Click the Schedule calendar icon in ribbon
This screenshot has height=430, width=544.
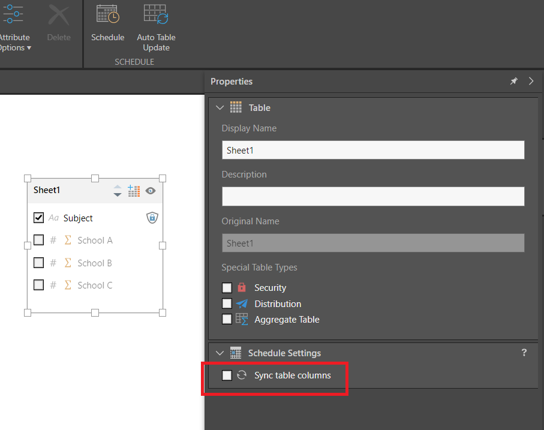click(107, 14)
